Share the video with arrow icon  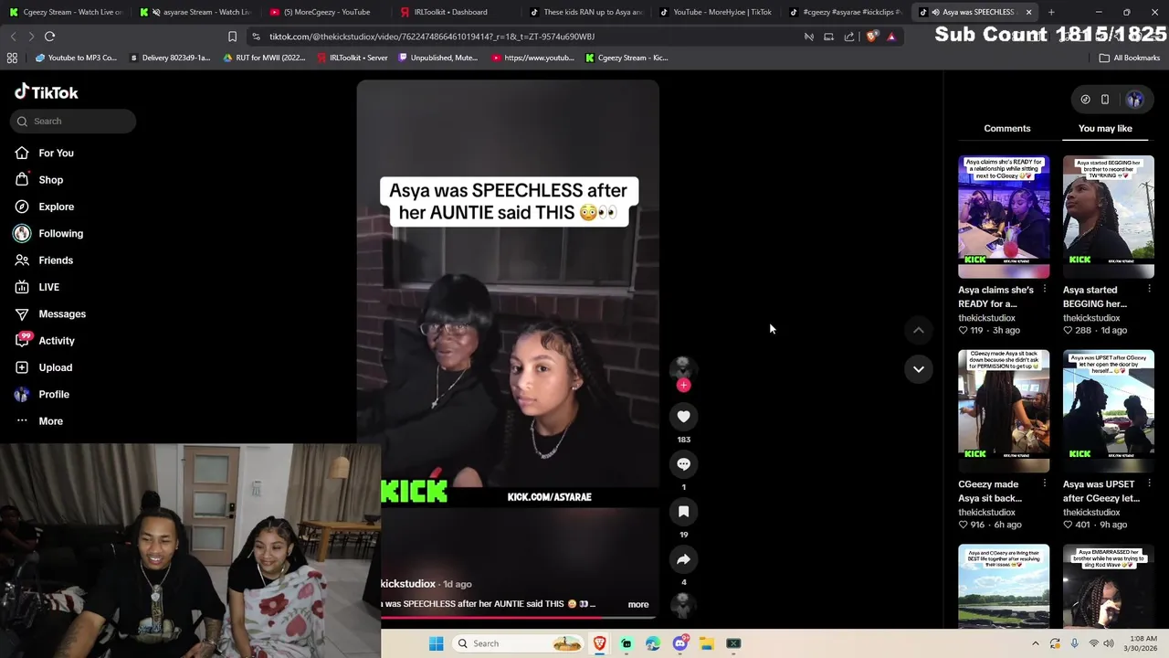pos(683,559)
